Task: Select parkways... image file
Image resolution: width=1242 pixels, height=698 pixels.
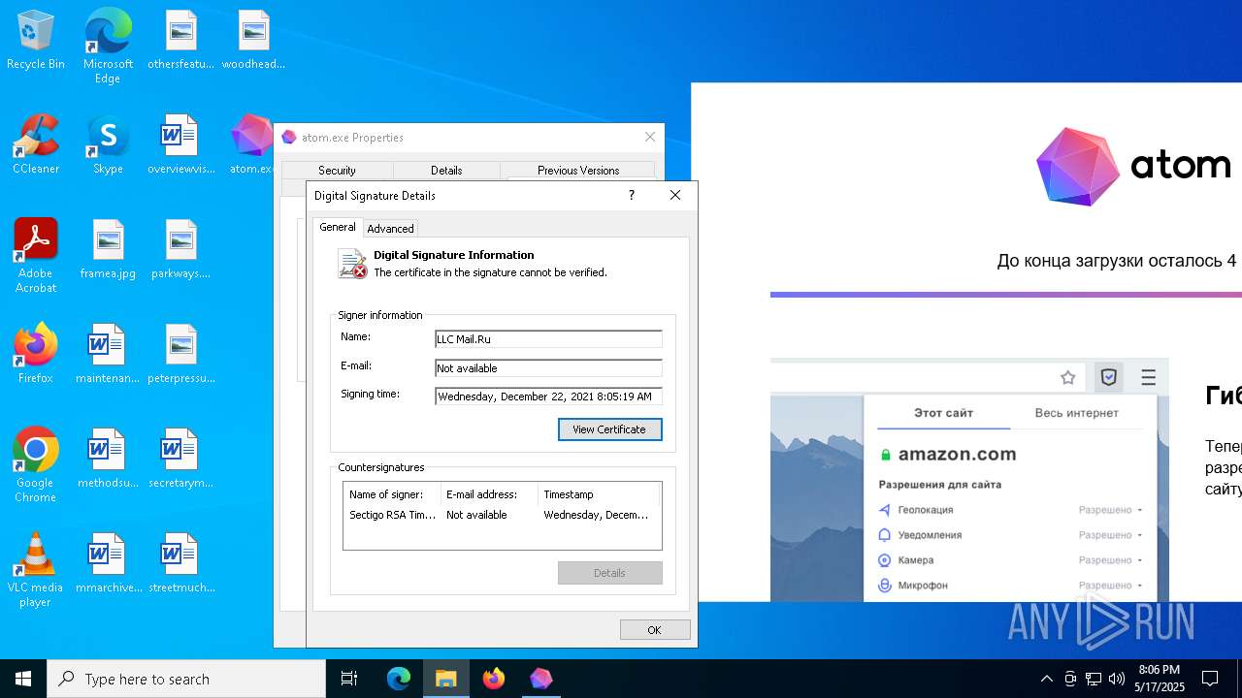Action: pos(180,249)
